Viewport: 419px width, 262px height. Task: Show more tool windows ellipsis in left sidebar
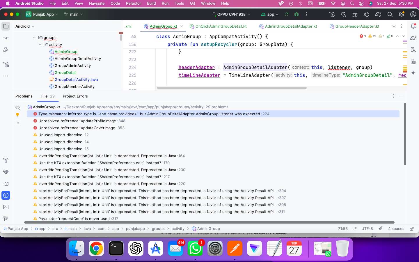6,76
